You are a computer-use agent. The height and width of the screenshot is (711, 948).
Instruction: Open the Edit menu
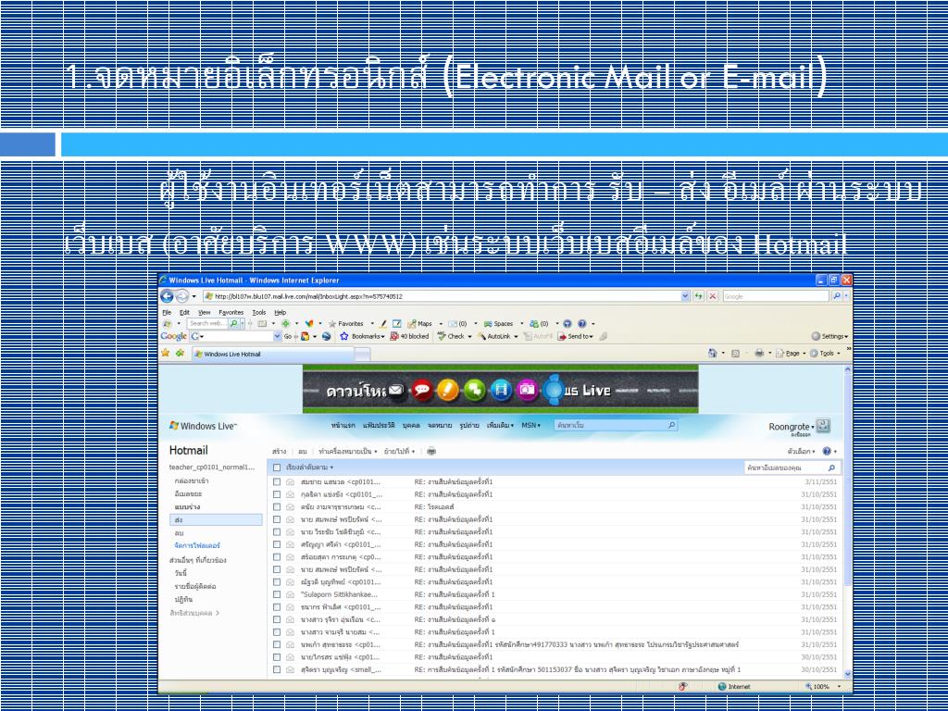(x=184, y=313)
